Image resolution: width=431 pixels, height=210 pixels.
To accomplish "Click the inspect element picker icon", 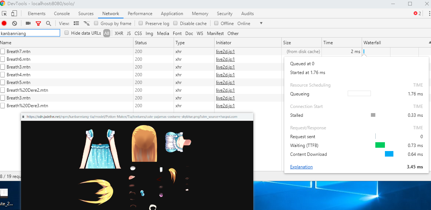I will click(4, 14).
